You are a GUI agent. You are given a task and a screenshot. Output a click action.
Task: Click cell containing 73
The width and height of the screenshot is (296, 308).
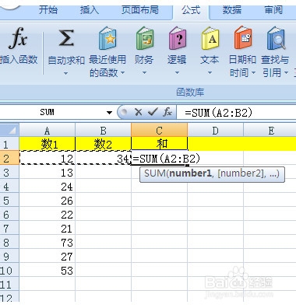coord(47,243)
